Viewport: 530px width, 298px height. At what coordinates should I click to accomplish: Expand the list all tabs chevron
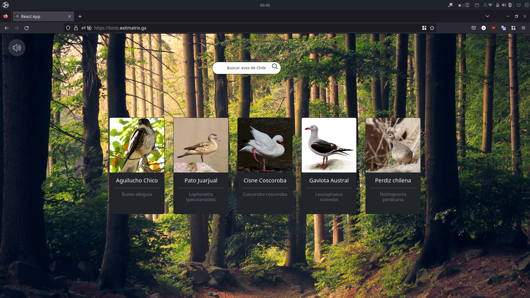pos(487,16)
